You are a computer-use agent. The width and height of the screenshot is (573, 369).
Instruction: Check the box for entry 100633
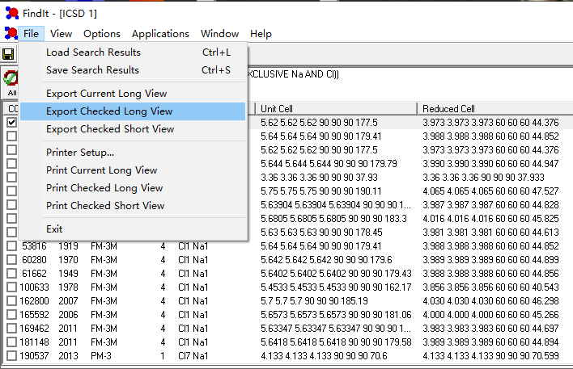click(x=11, y=287)
